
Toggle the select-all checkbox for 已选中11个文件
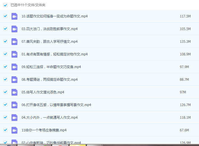coord(5,5)
